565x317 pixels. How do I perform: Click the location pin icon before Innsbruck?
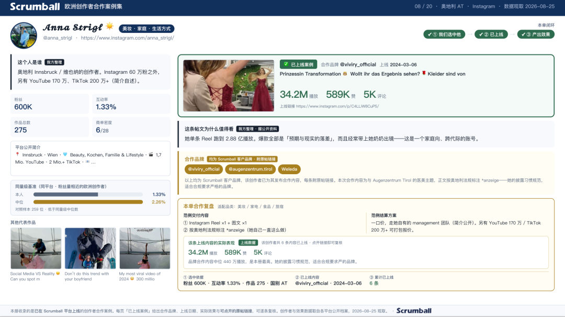17,154
